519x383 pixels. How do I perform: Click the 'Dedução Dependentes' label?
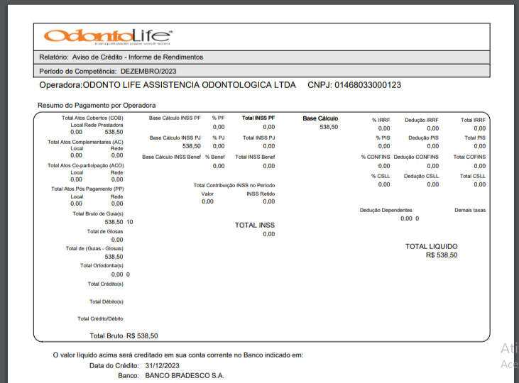tap(386, 211)
